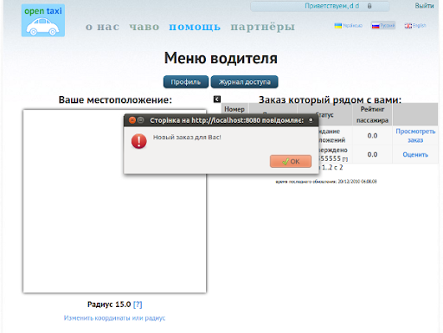
Task: Click the 'Новый заказ для Вас!' message
Action: pos(187,138)
